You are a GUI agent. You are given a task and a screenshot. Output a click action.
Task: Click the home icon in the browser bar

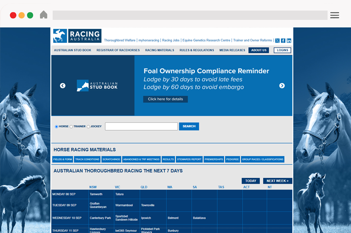pos(43,15)
